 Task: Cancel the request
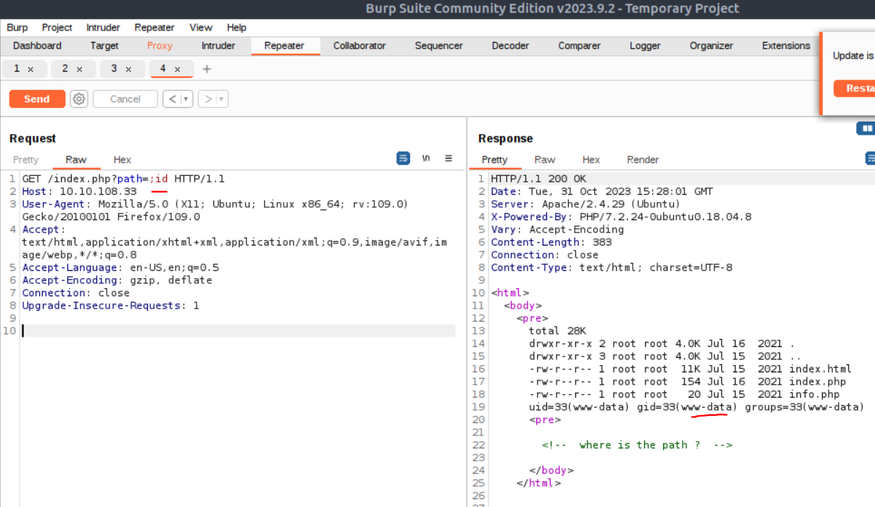click(125, 99)
